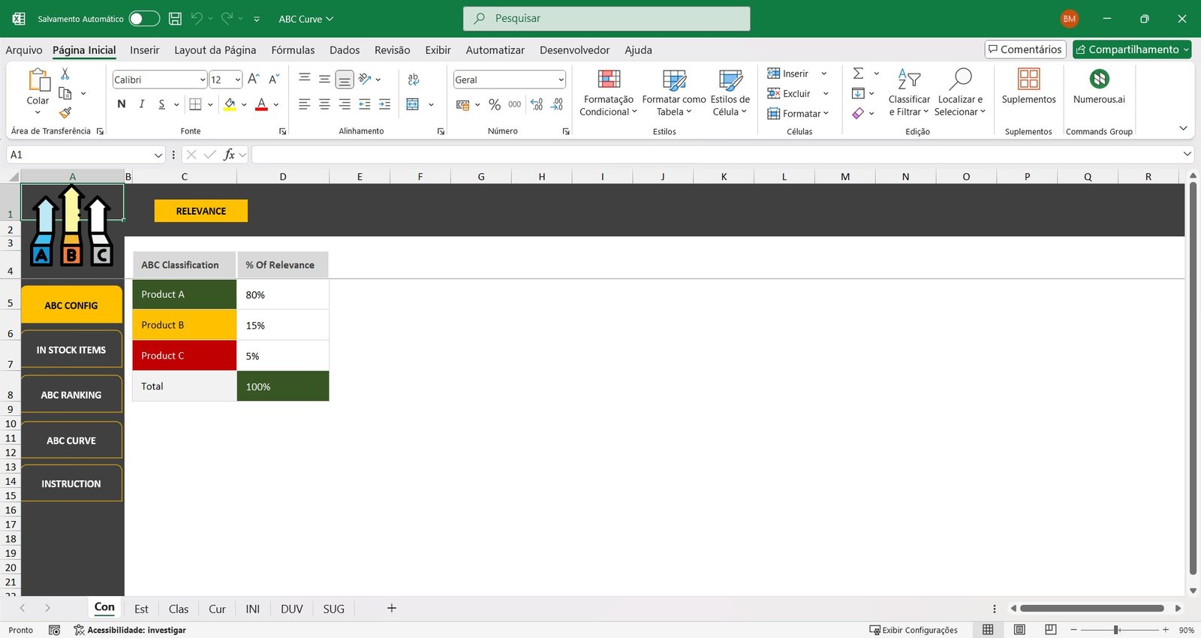Click the Suplementos icon
Viewport: 1201px width, 638px height.
pyautogui.click(x=1029, y=79)
